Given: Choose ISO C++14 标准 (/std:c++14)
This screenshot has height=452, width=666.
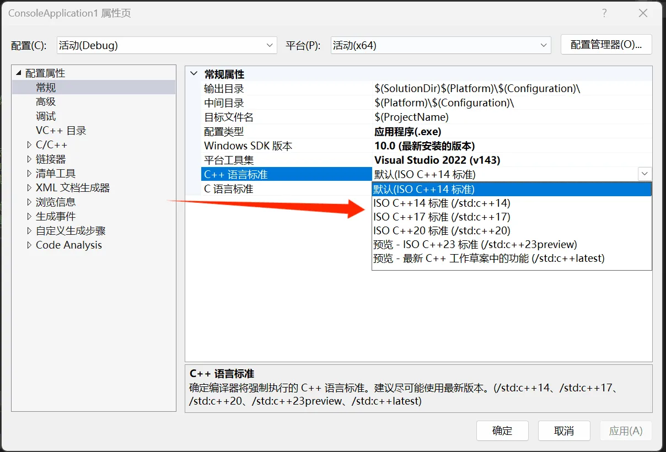Looking at the screenshot, I should coord(442,203).
